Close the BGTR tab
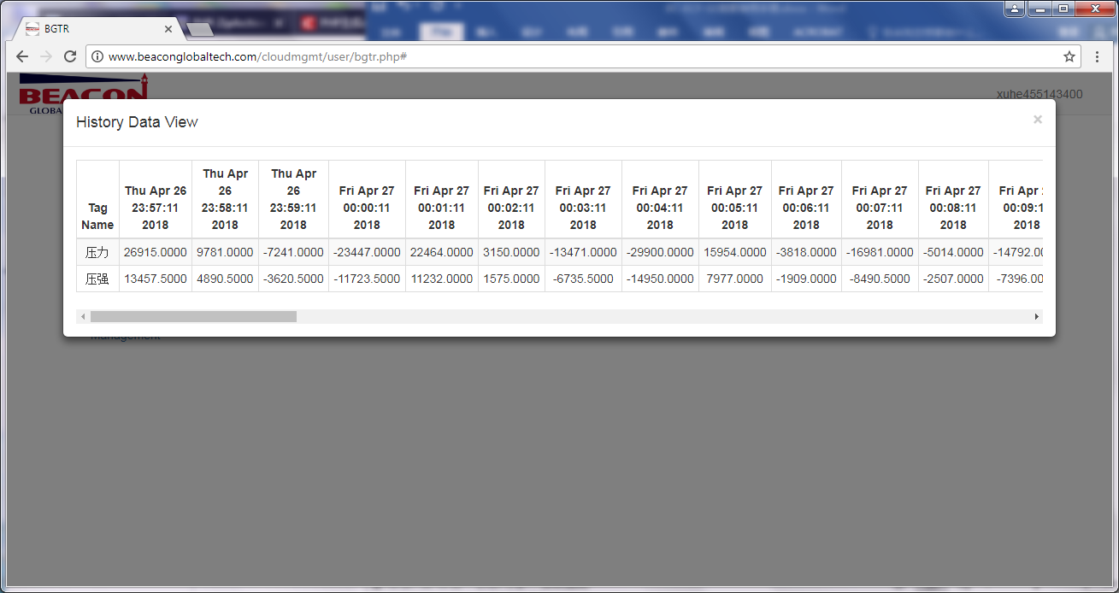 [168, 29]
